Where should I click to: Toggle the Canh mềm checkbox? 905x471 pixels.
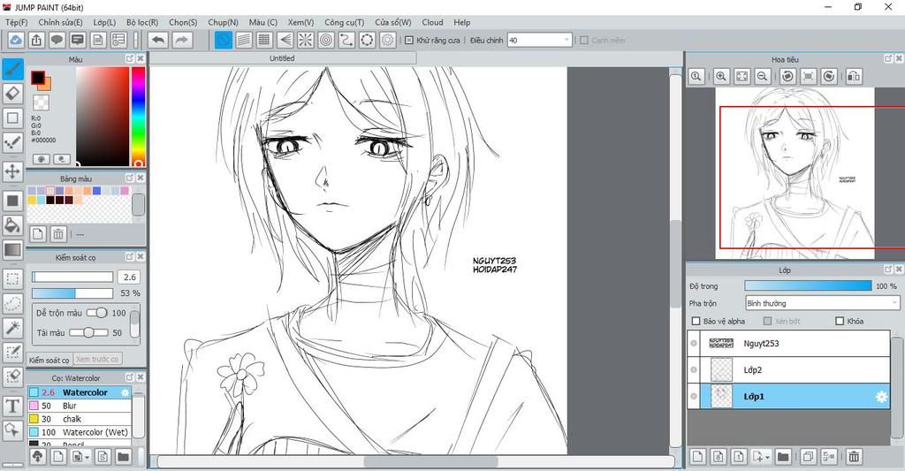(x=584, y=41)
